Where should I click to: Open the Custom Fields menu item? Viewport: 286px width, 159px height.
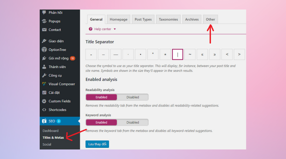[x=60, y=101]
